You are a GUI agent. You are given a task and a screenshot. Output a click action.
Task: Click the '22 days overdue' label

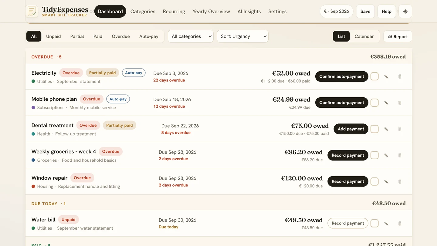[169, 80]
